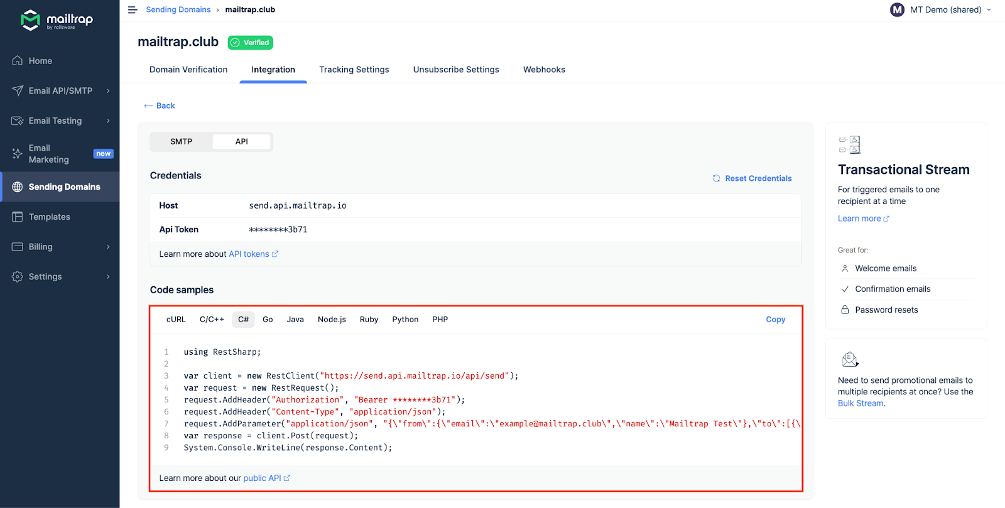Viewport: 1005px width, 508px height.
Task: Open the MT Demo account dropdown
Action: pos(989,10)
